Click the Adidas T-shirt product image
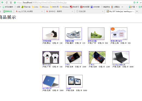Viewport: 142px width, 101px height. (119, 34)
